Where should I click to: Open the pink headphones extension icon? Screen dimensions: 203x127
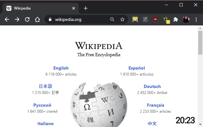[x=135, y=19]
